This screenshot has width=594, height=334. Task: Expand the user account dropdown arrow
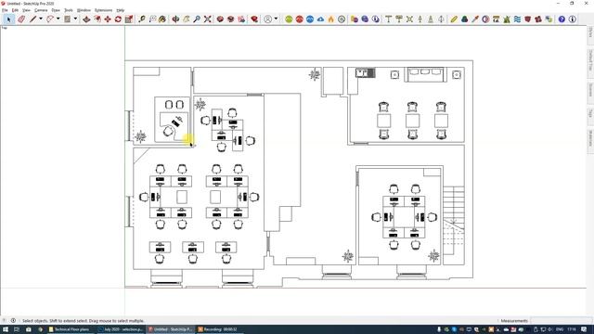click(x=276, y=19)
